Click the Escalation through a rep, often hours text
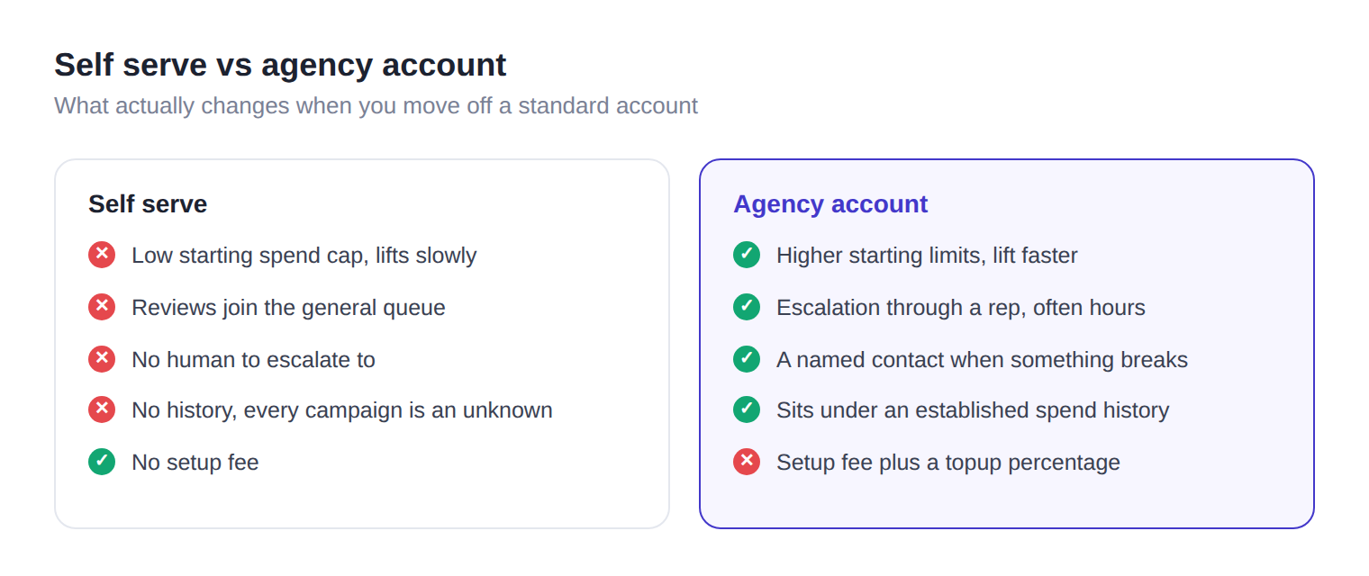 click(x=961, y=308)
